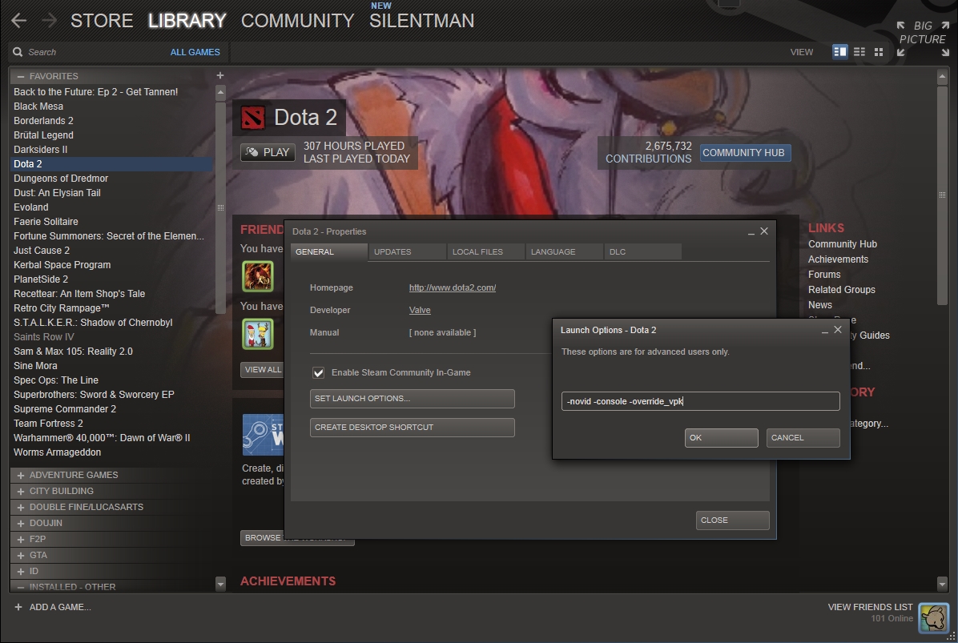Switch to list view icon

coord(859,52)
